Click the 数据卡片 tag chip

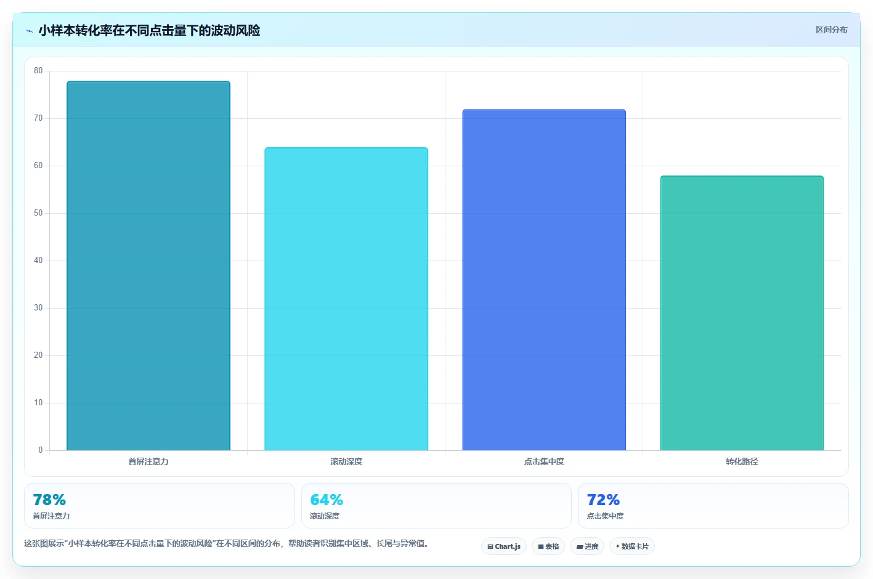[632, 546]
